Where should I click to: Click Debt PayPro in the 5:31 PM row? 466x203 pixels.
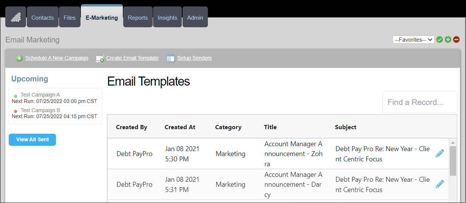pyautogui.click(x=135, y=184)
